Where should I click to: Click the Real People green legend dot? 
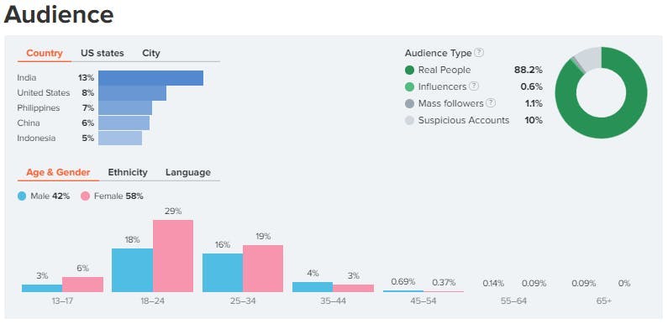tap(409, 70)
